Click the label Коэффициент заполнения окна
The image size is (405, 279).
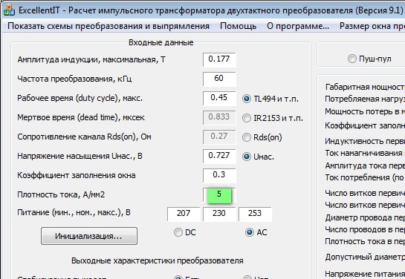(77, 175)
